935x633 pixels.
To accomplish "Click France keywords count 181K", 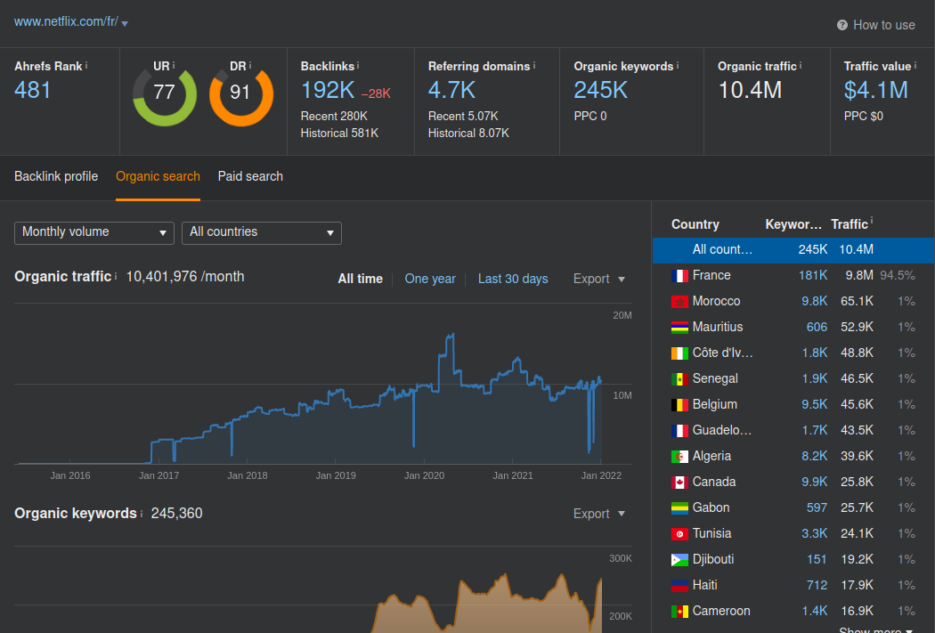I will coord(813,275).
